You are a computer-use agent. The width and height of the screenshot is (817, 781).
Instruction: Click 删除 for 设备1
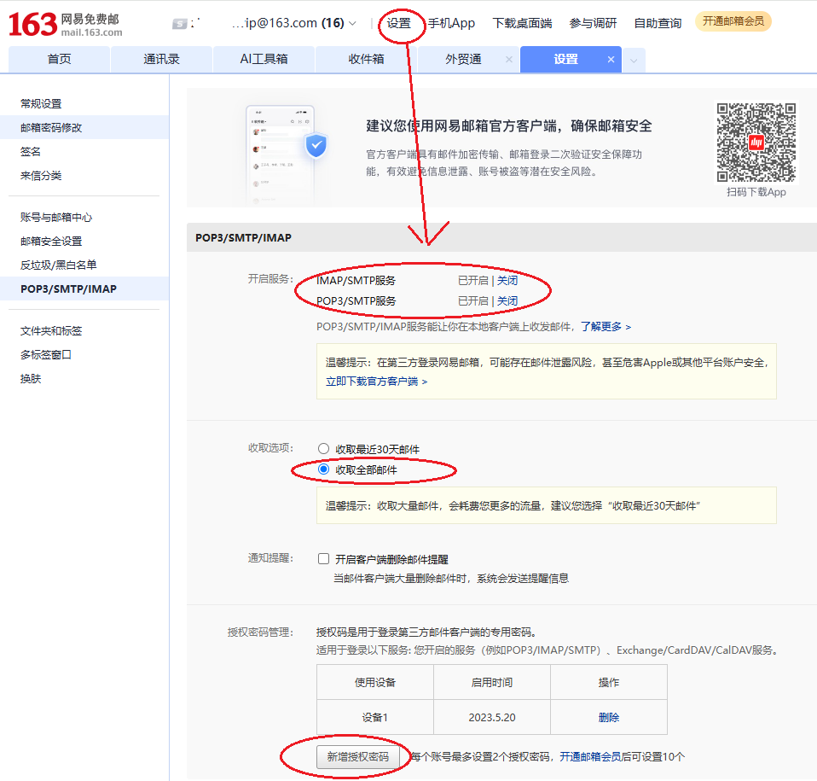point(609,717)
